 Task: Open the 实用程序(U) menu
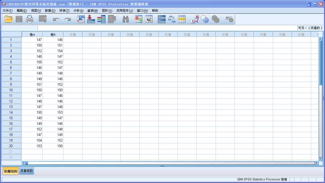tap(124, 11)
